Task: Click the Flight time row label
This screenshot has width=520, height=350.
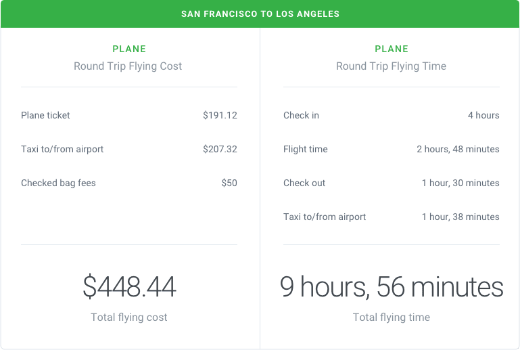Action: (305, 149)
